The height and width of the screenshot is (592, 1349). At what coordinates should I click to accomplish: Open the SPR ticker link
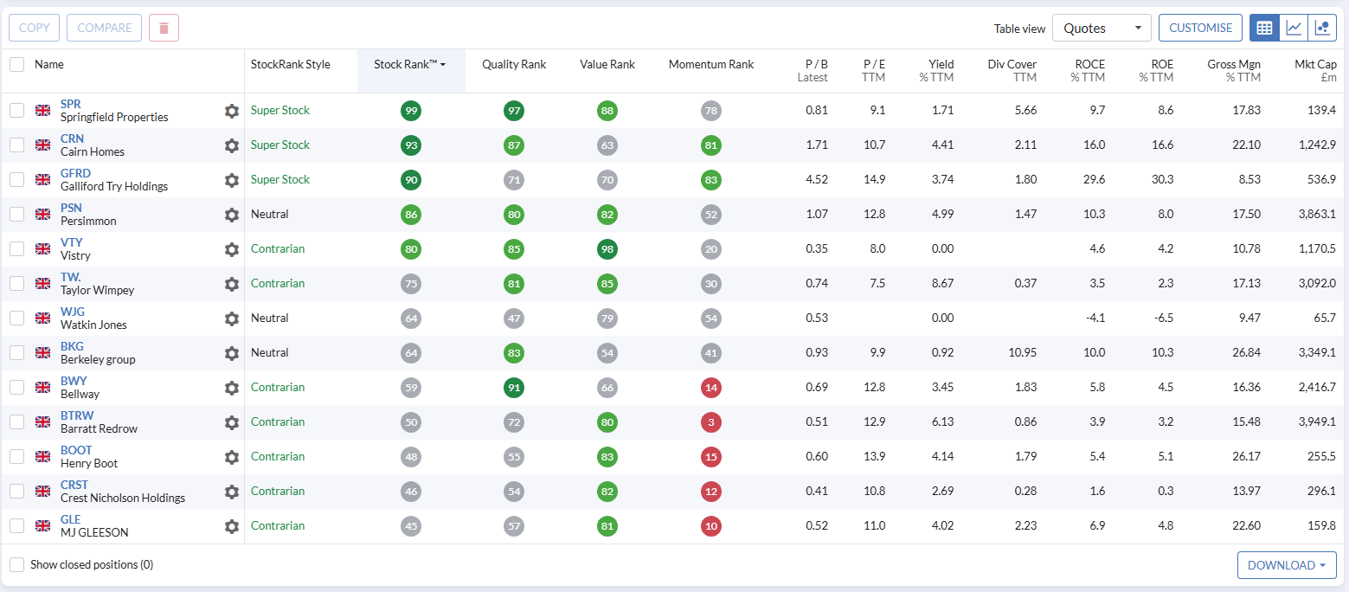coord(71,104)
